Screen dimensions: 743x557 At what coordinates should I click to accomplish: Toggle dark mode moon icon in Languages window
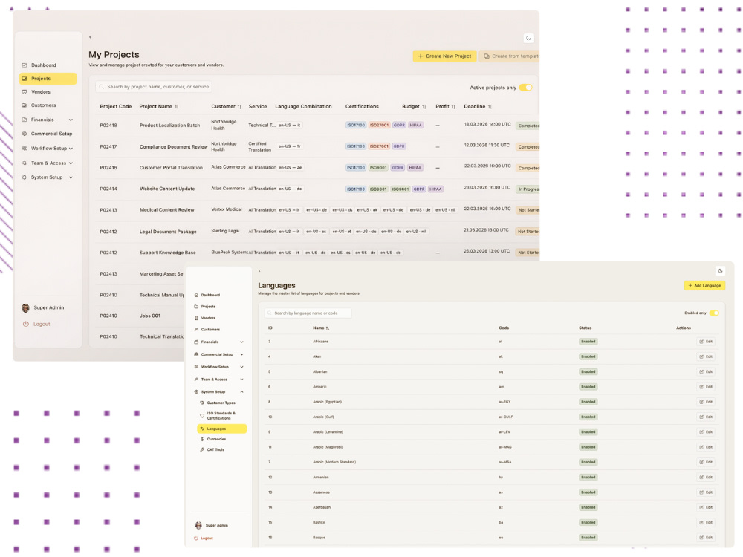[x=720, y=271]
